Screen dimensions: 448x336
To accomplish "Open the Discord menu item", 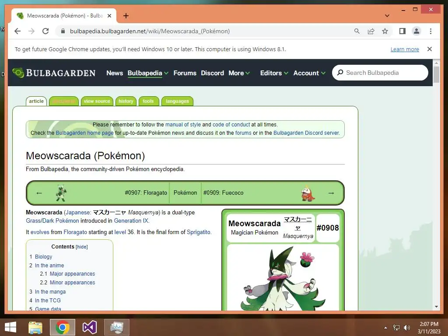I will pos(212,73).
